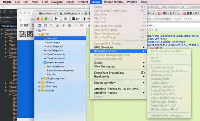Open the Breakpoint navigator icon

[x=75, y=25]
